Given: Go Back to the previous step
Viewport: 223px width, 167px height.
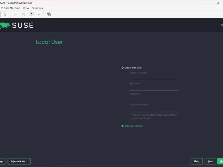Looking at the screenshot, I should [x=210, y=161].
